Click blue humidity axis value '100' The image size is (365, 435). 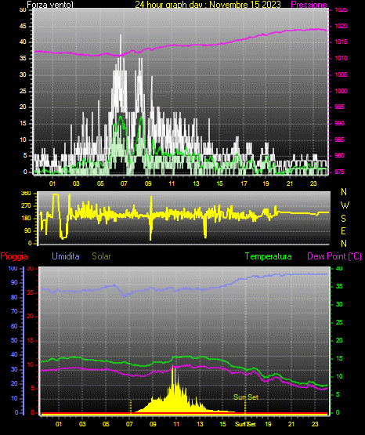coord(13,269)
